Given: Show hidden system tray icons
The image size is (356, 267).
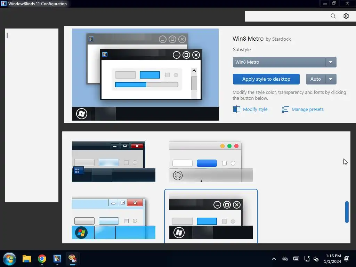Looking at the screenshot, I should (274, 259).
